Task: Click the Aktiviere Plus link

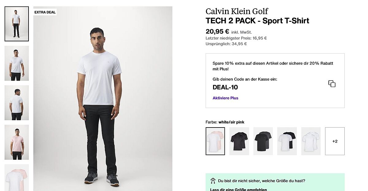Action: click(225, 98)
